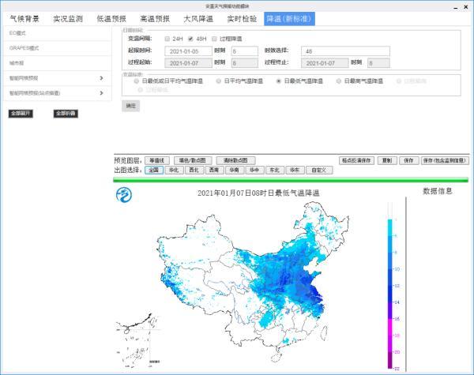Close the application window

466,5
